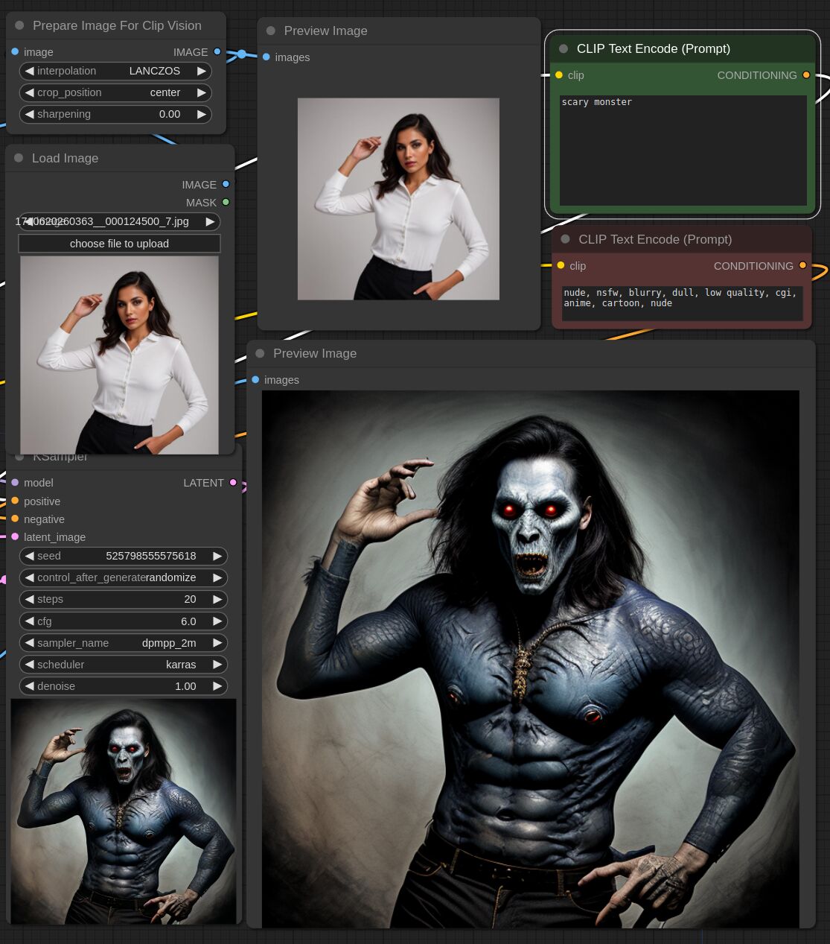Click the LATENT output port on KSampler
This screenshot has width=830, height=944.
(233, 483)
